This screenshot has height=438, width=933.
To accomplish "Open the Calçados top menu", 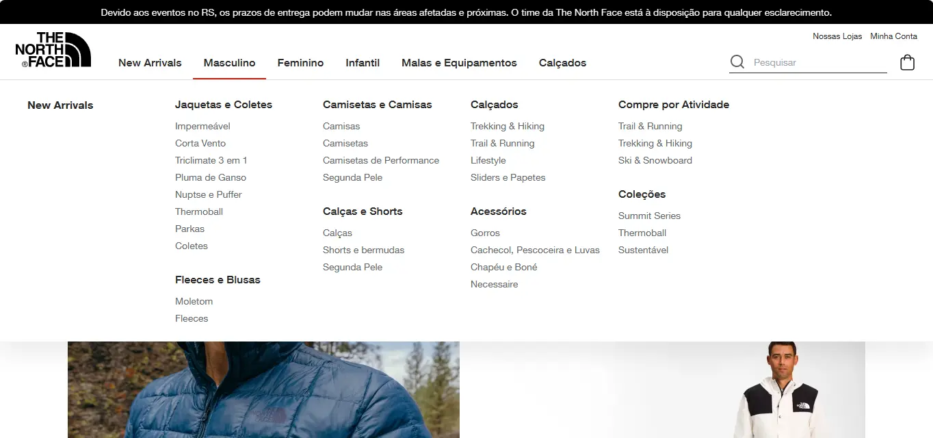I will click(562, 63).
